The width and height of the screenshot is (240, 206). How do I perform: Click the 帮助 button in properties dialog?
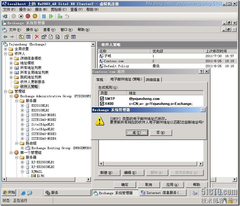[197, 185]
